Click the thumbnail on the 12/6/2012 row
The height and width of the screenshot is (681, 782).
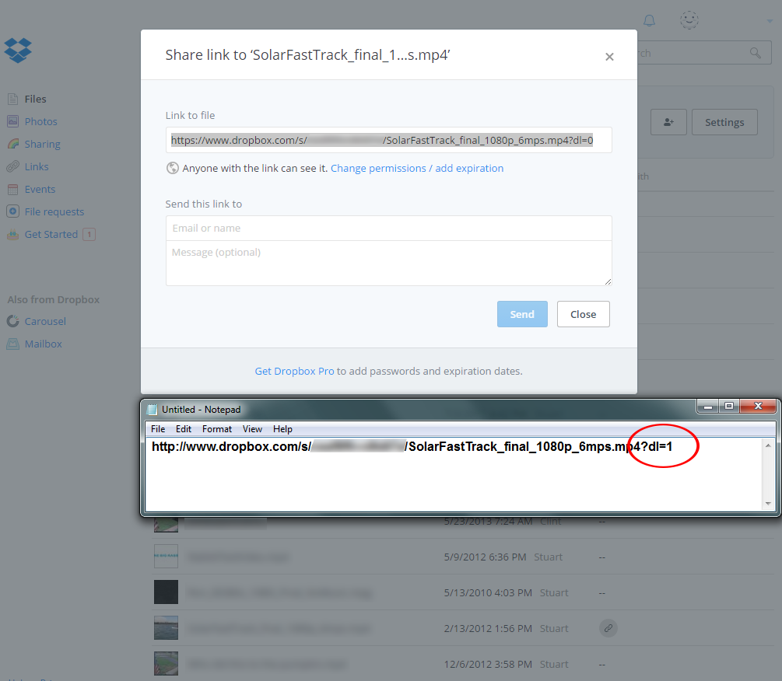[166, 664]
